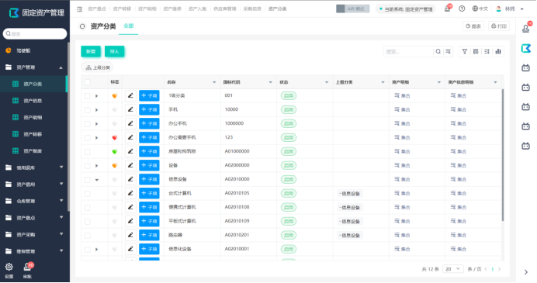Select the checkbox of 信息设备 row
The width and height of the screenshot is (537, 283).
click(88, 180)
